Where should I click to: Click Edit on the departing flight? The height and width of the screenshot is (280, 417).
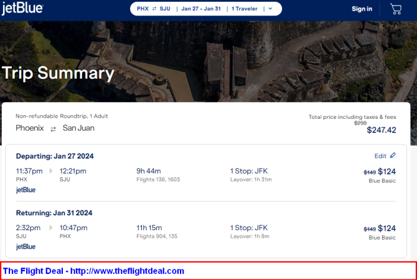pos(380,156)
